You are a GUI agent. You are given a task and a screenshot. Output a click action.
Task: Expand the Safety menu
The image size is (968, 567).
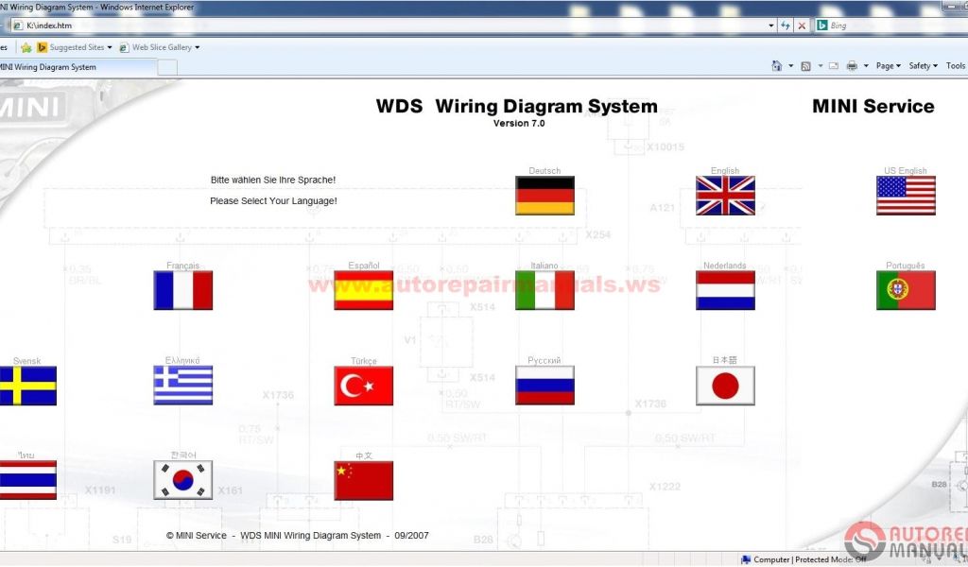[x=923, y=66]
